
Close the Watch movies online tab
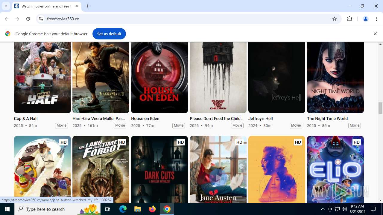pyautogui.click(x=77, y=6)
